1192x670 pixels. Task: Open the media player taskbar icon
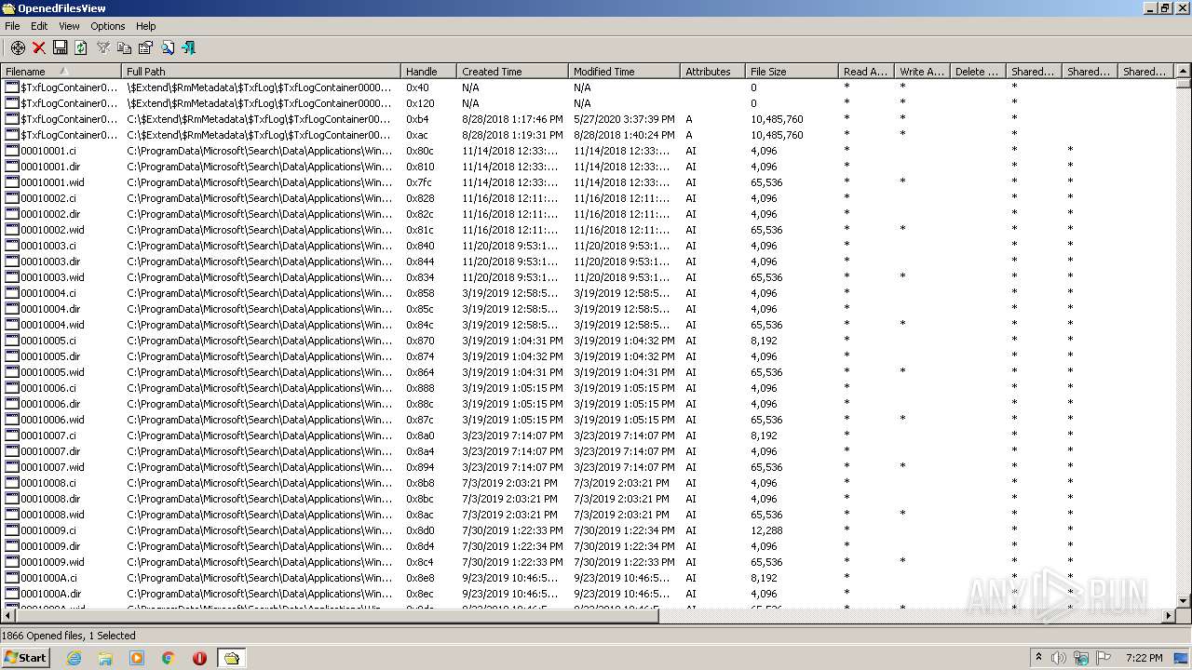tap(137, 658)
